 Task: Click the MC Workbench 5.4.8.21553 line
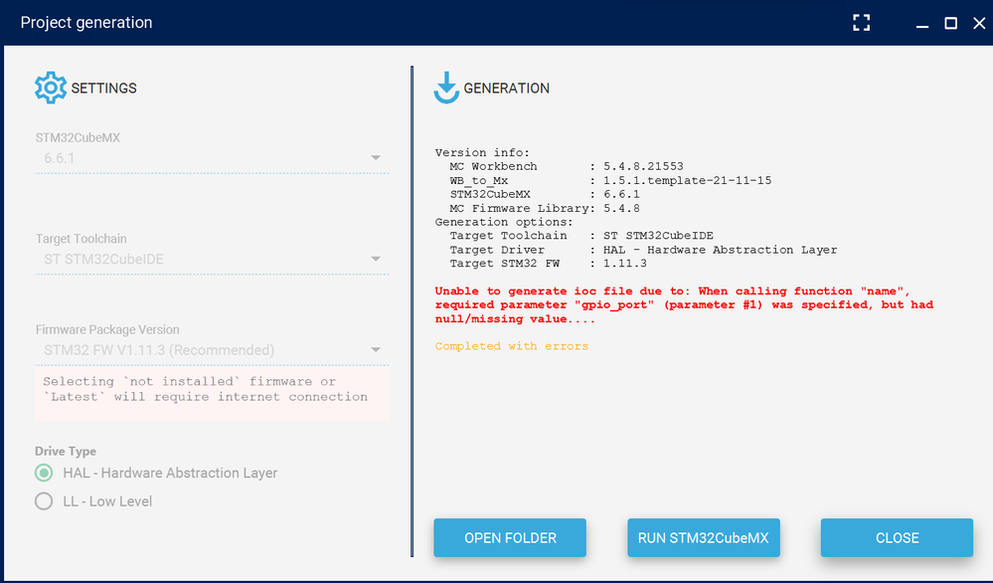point(567,167)
